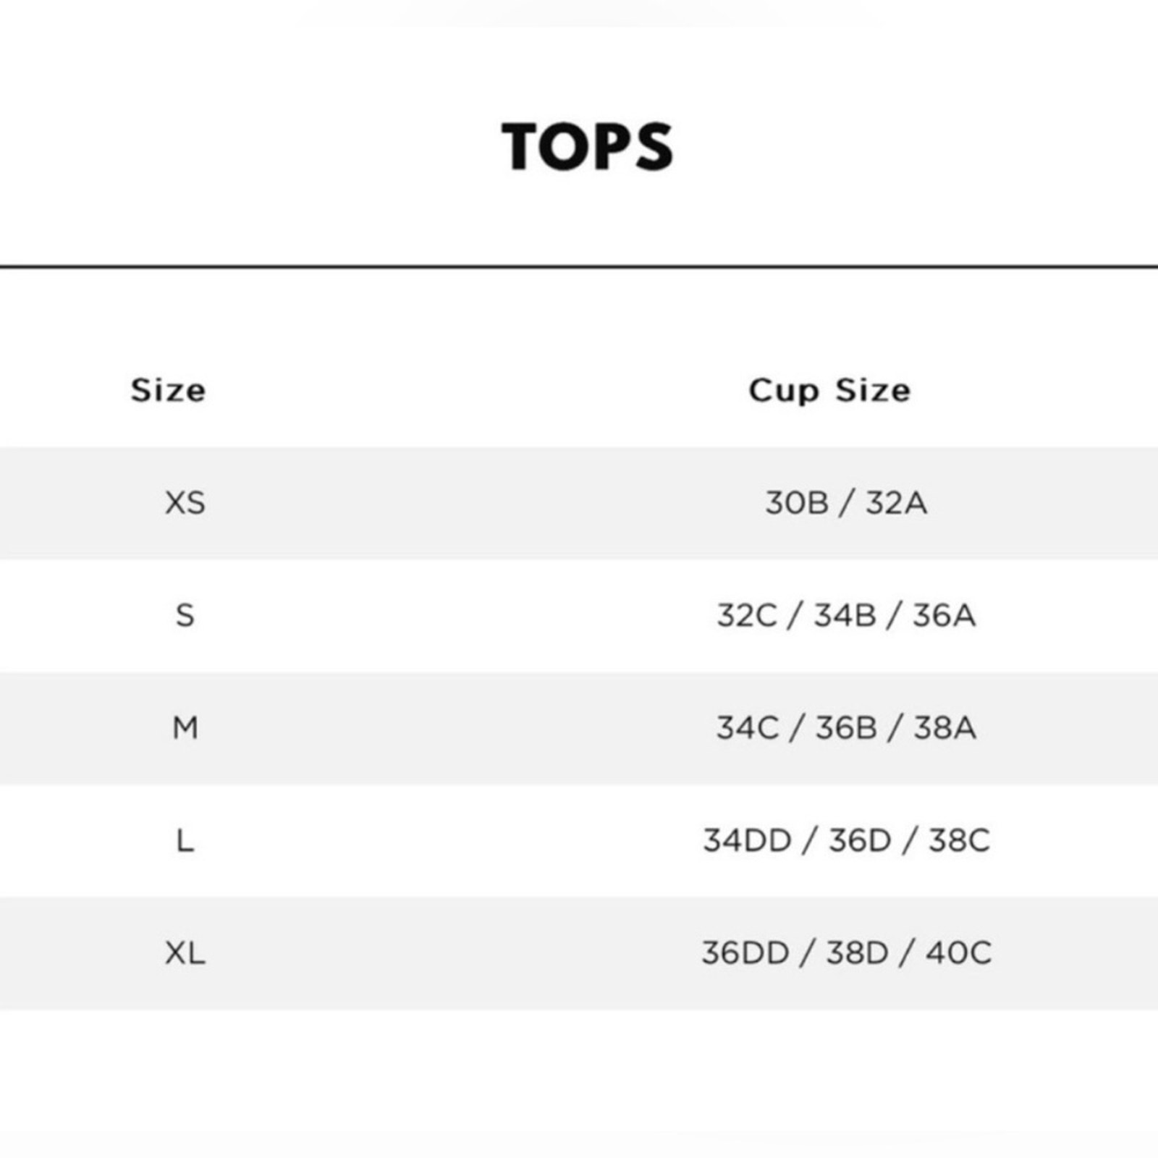Select the 36DD / 38D / 40C cup size text
The width and height of the screenshot is (1158, 1158).
(x=846, y=952)
